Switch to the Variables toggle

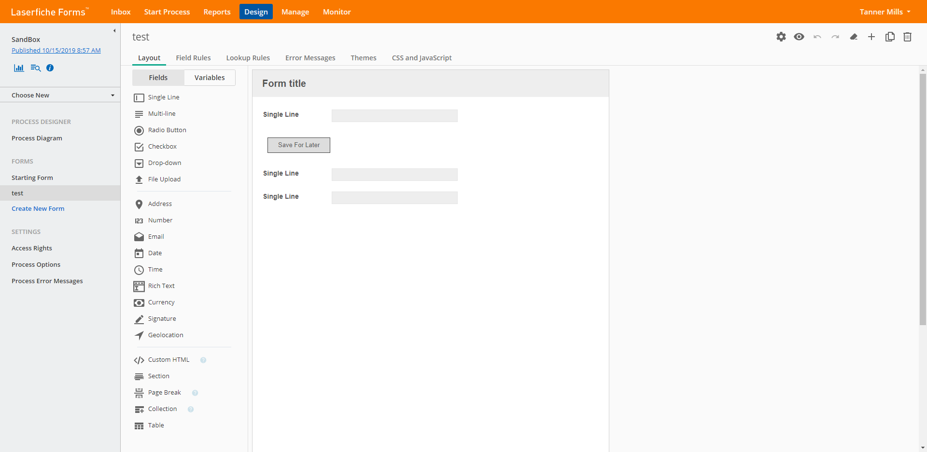click(x=210, y=78)
